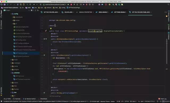Expand the folded import statement
The height and width of the screenshot is (103, 170).
tap(49, 26)
